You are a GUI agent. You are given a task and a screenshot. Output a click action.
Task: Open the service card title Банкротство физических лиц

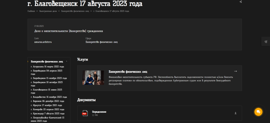click(x=128, y=72)
